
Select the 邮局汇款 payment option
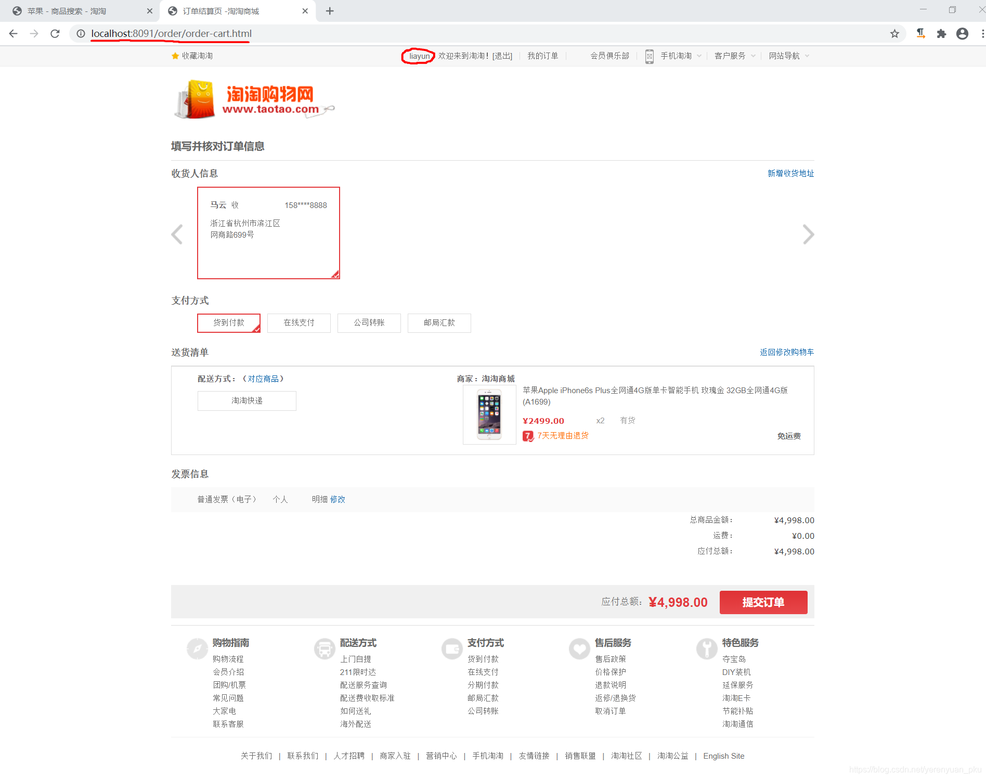click(x=439, y=323)
